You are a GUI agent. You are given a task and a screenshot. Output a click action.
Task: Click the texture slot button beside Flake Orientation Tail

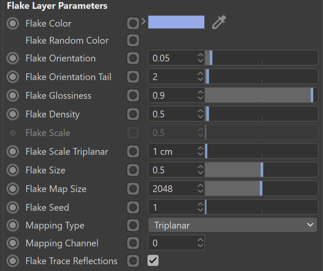[133, 77]
